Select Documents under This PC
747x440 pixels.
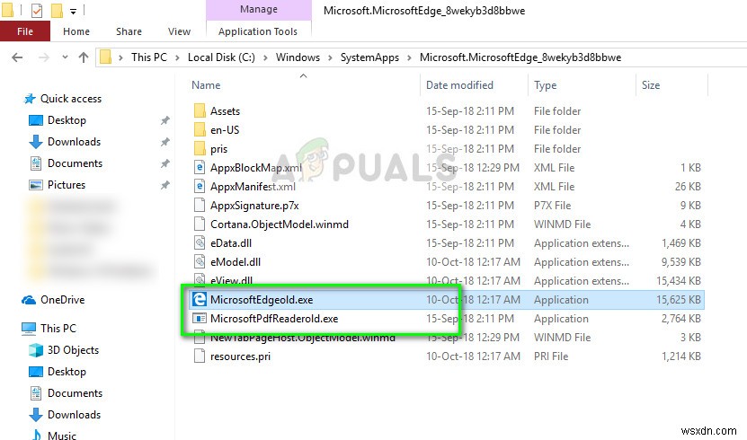coord(75,393)
